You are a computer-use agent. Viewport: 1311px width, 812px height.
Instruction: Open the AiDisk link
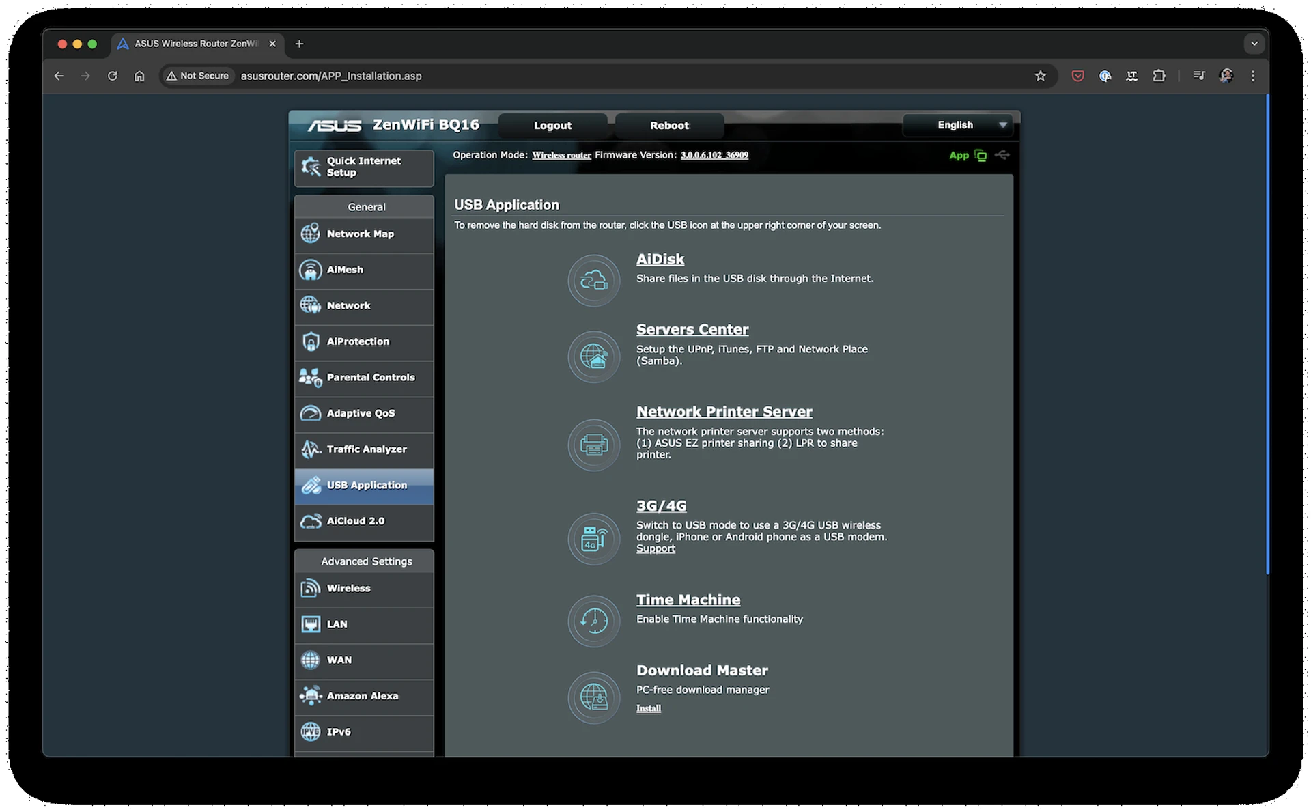(x=660, y=260)
